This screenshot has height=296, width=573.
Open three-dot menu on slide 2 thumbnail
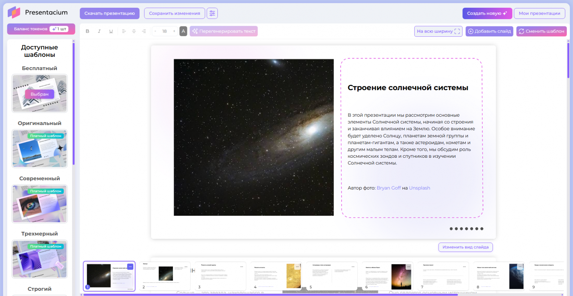186,267
